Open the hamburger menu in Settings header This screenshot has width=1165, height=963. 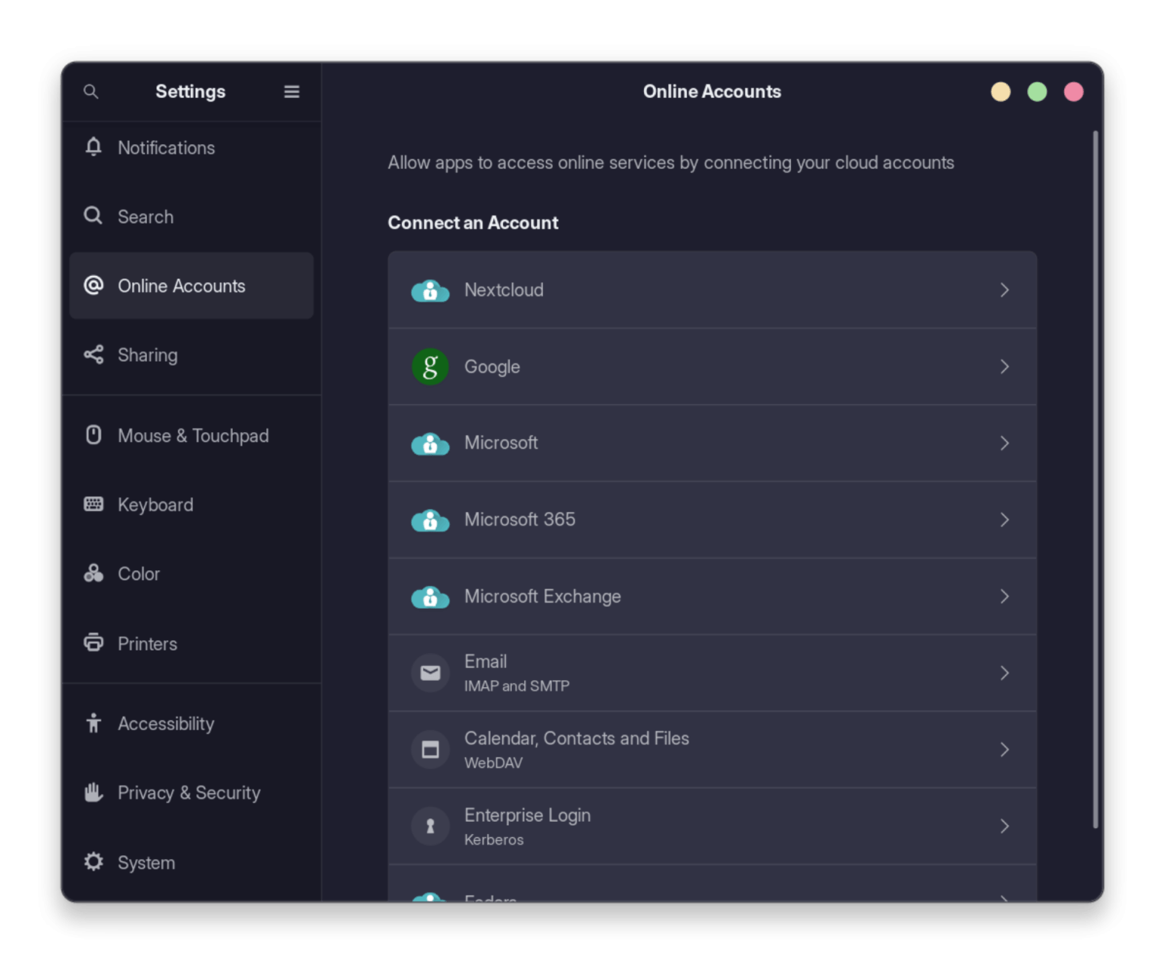tap(291, 92)
